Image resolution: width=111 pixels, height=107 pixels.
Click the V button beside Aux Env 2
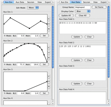(49, 53)
